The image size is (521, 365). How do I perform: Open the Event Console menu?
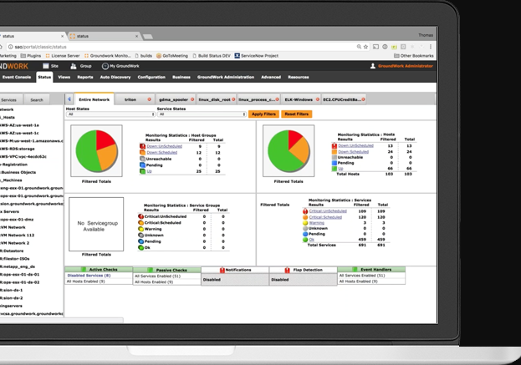16,77
